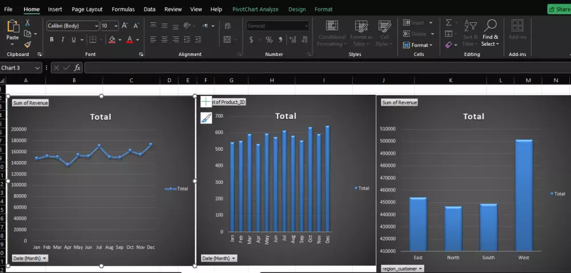The height and width of the screenshot is (273, 571).
Task: Expand fill color dropdown arrow
Action: coord(120,39)
